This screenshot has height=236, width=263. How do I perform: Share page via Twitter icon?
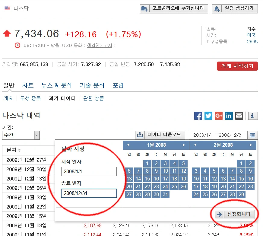click(208, 116)
